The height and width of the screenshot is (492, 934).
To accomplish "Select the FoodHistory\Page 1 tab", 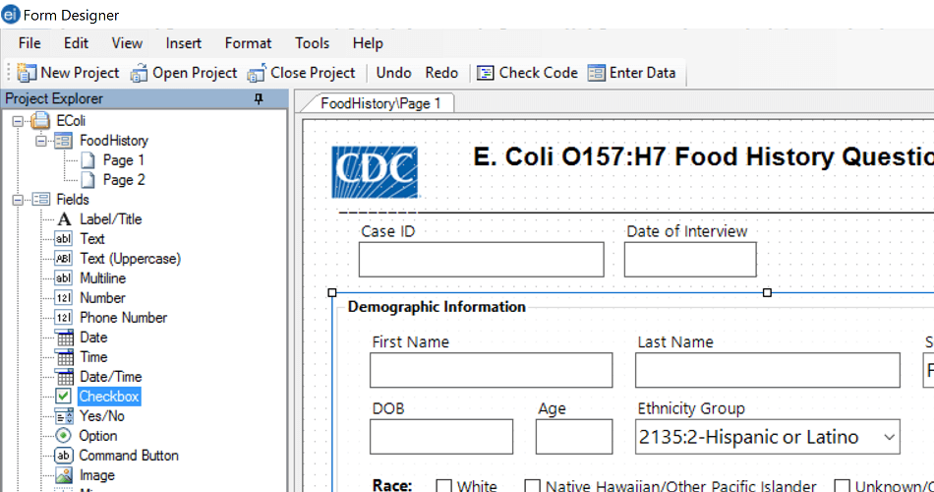I will [x=380, y=103].
